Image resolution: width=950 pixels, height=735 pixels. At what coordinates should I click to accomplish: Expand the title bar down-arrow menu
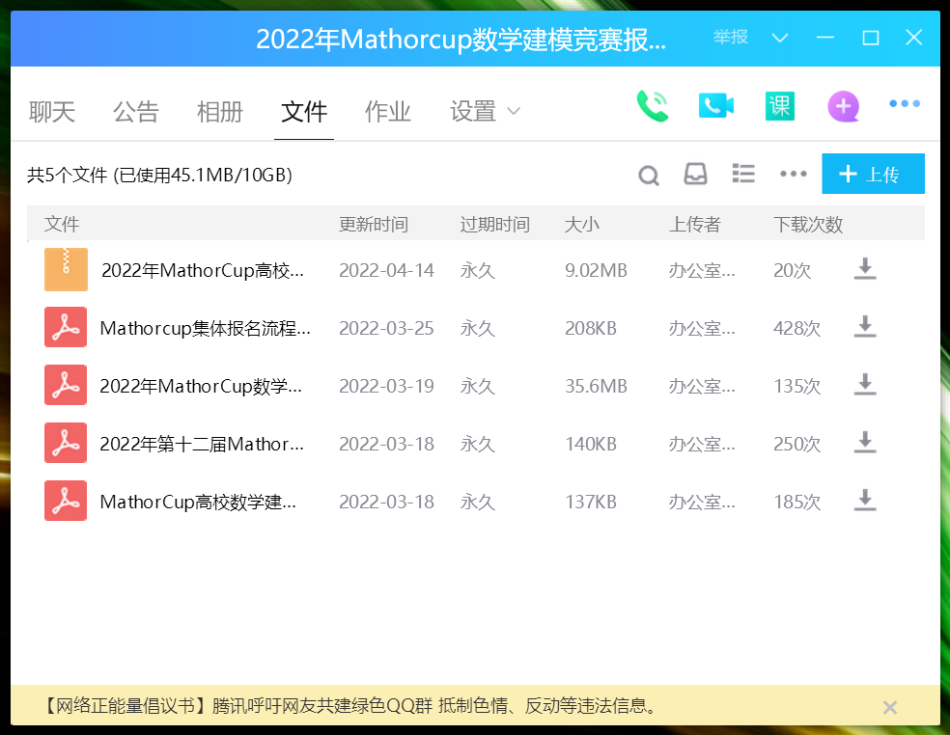(780, 39)
